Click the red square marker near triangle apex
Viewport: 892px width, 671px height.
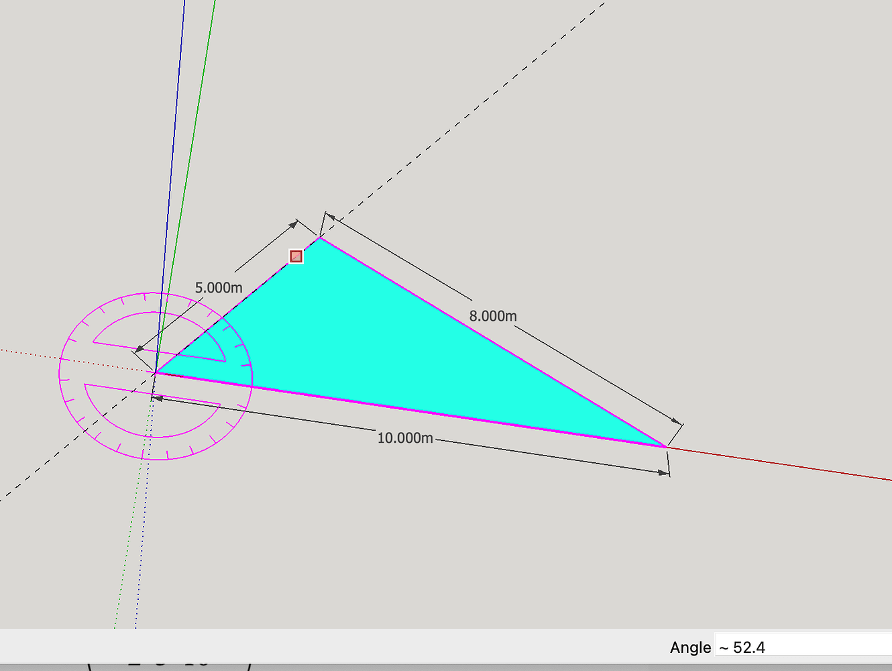(x=295, y=256)
